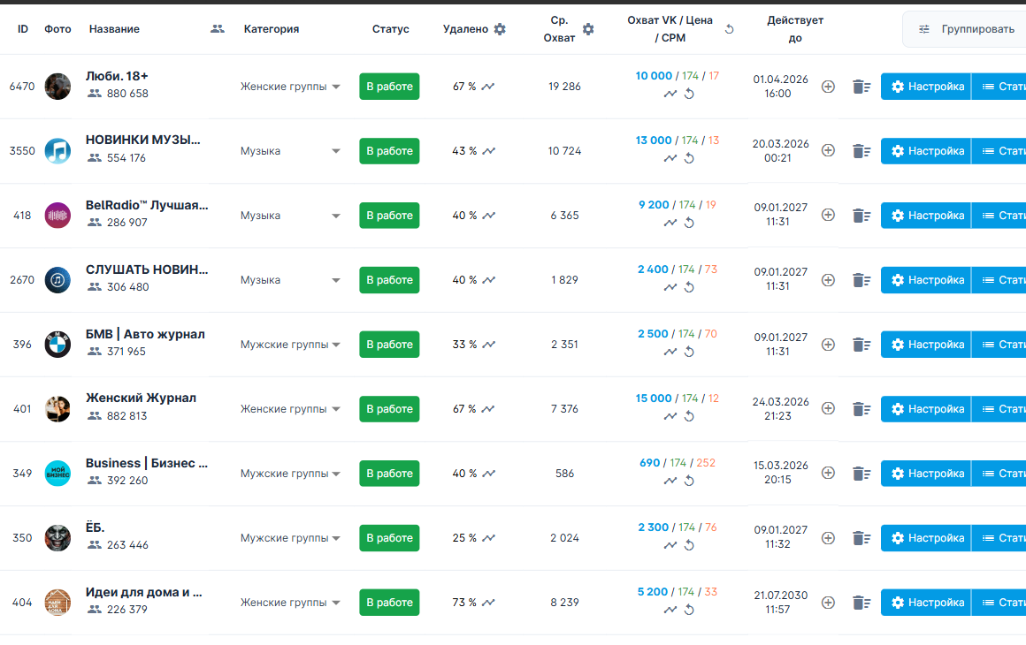The width and height of the screenshot is (1026, 645).
Task: Sort table by Название column header
Action: [x=114, y=29]
